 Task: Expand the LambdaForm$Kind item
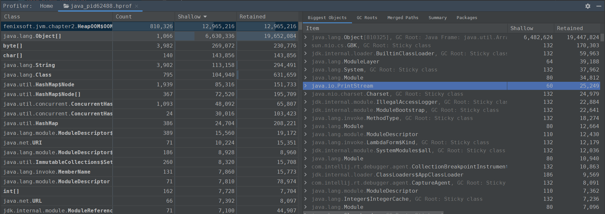point(305,143)
